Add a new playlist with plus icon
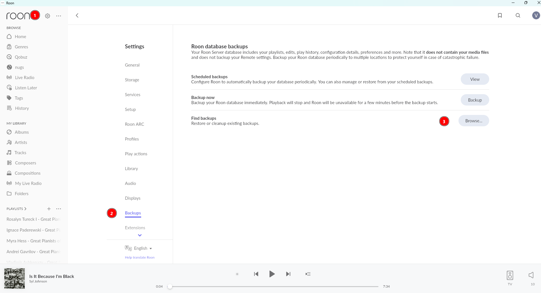The image size is (541, 293). pyautogui.click(x=49, y=209)
